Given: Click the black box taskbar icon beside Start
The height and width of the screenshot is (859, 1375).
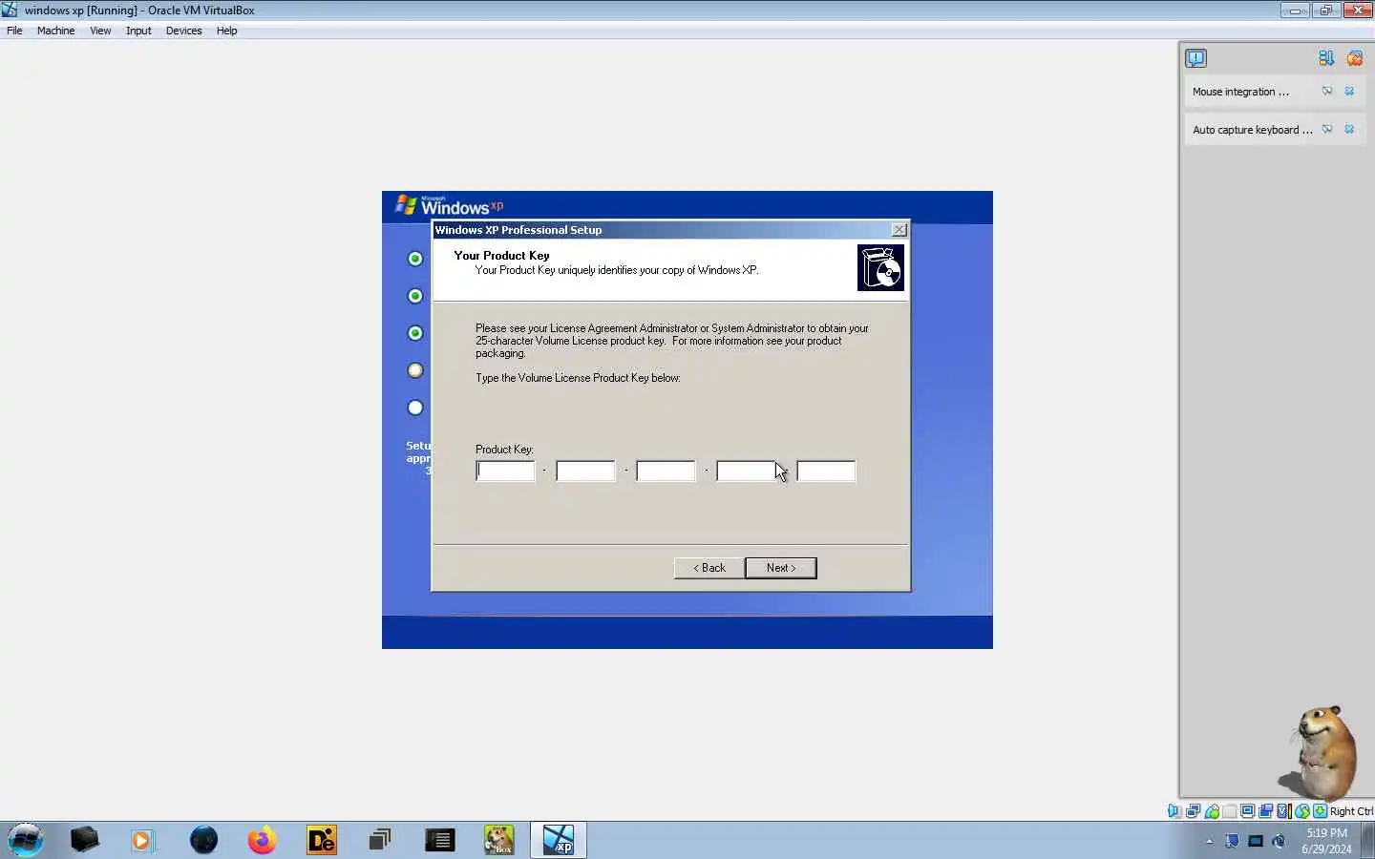Looking at the screenshot, I should click(84, 840).
